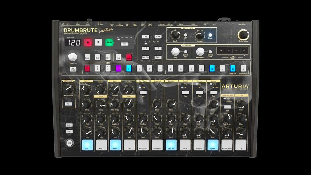The image size is (311, 175).
Task: Tap the Maracas/Tamb pad
Action: (x=227, y=145)
